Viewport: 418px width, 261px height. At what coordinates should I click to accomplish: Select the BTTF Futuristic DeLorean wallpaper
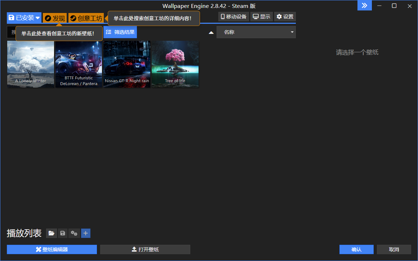point(79,64)
